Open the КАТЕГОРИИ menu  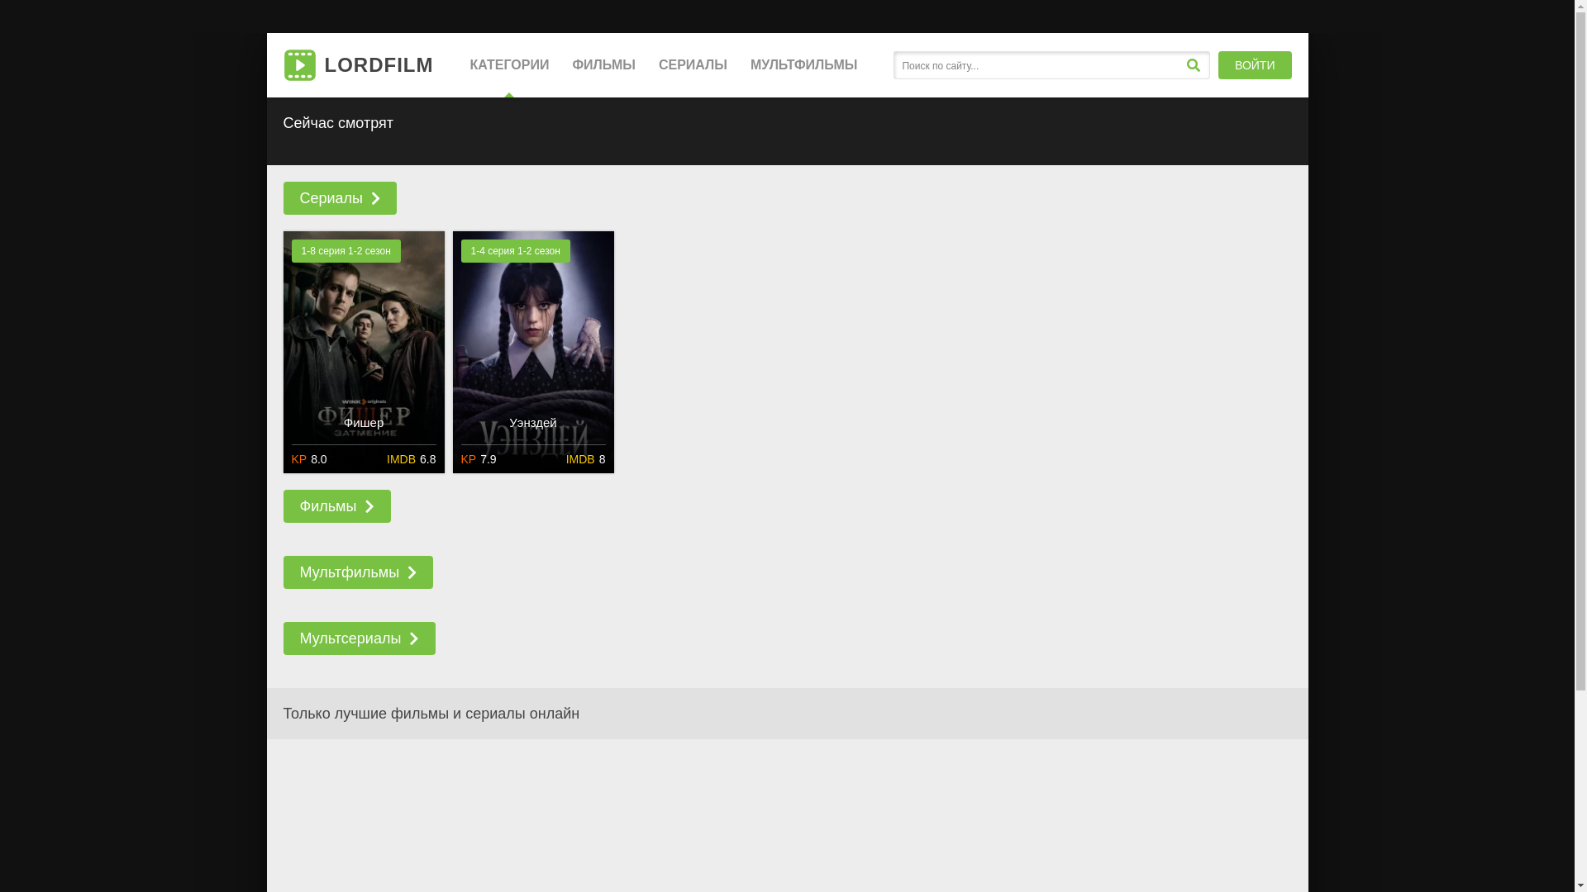coord(509,65)
